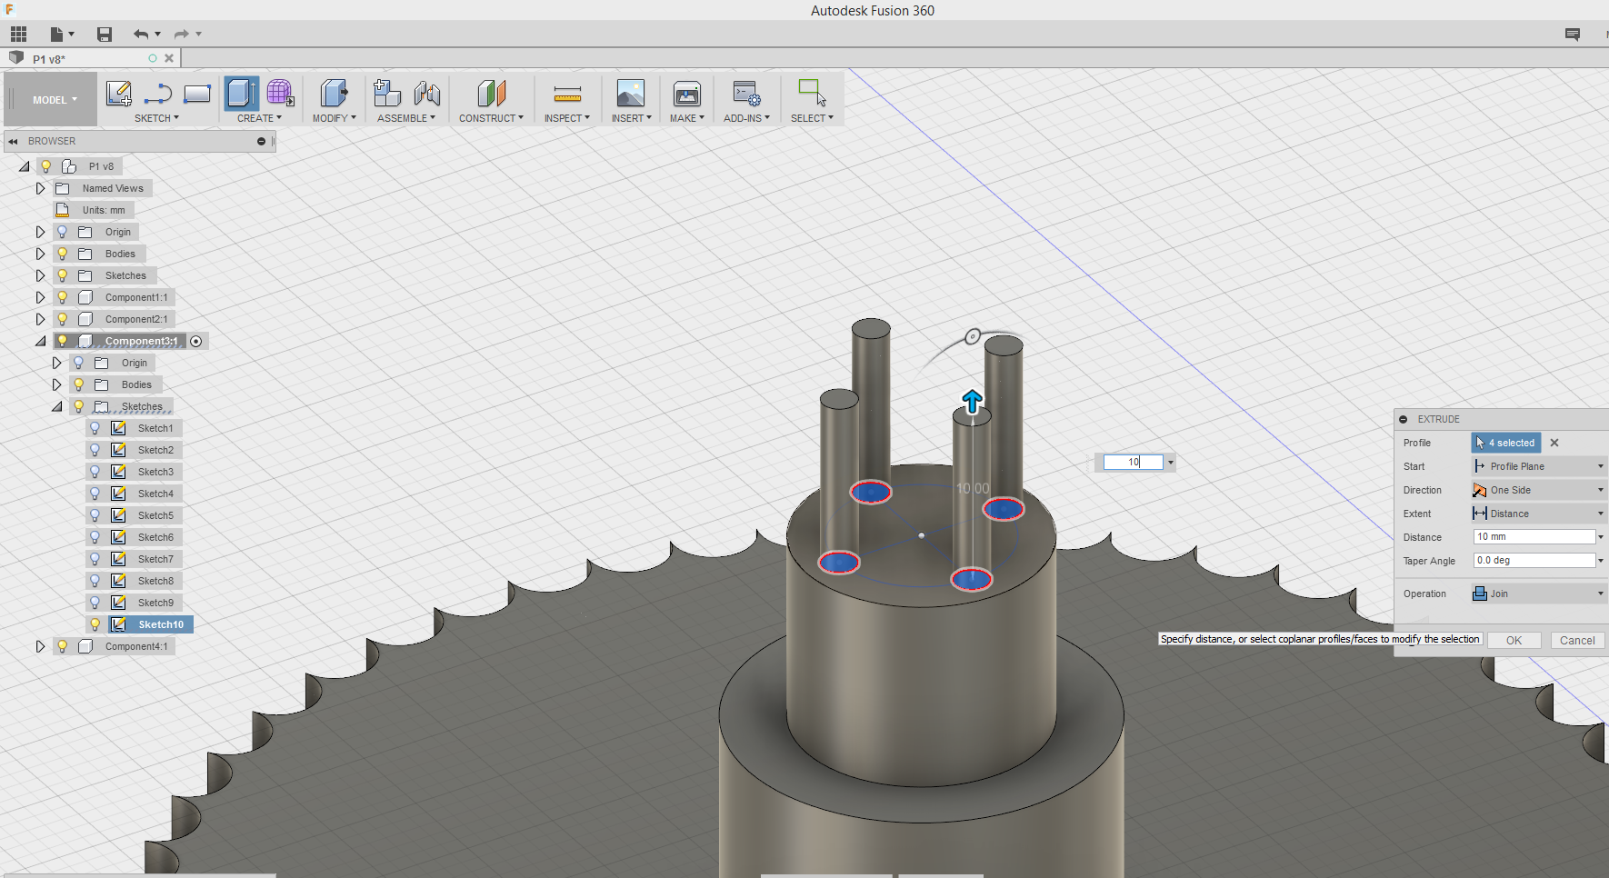Open the comments/notifications icon
1609x878 pixels.
pos(1573,35)
